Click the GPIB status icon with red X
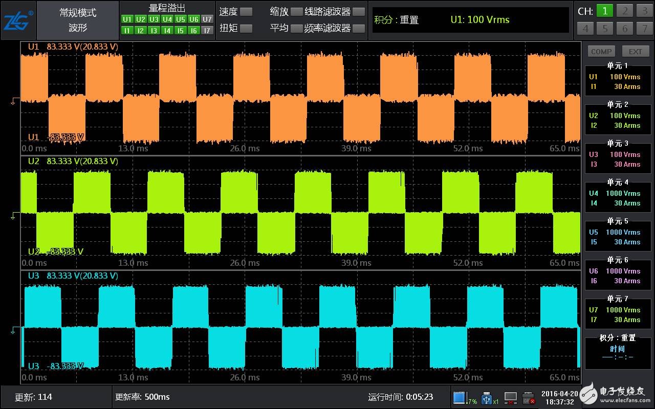 click(529, 398)
